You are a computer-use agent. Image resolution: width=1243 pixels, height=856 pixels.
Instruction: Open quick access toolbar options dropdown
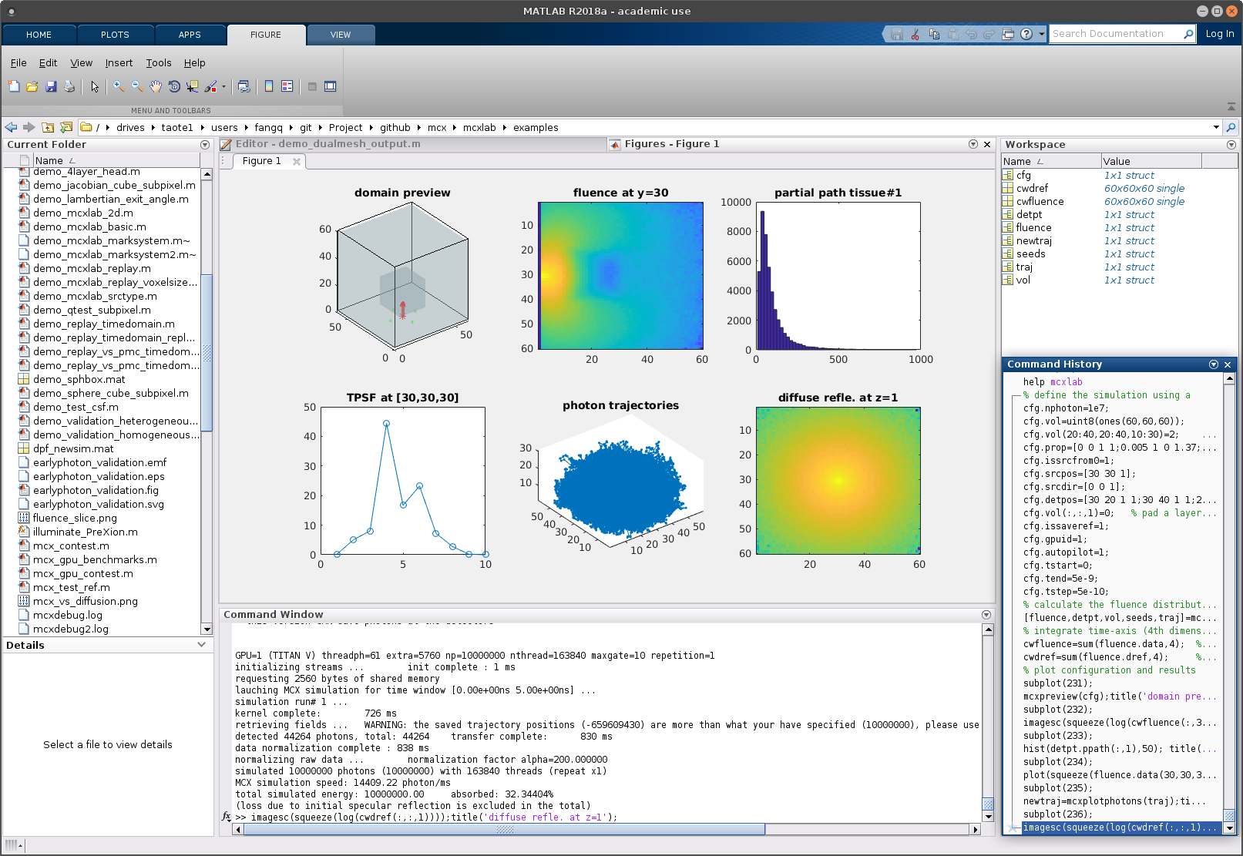1041,34
